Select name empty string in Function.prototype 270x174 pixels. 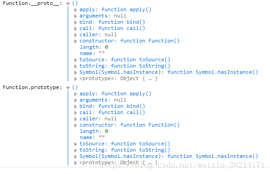[92, 137]
